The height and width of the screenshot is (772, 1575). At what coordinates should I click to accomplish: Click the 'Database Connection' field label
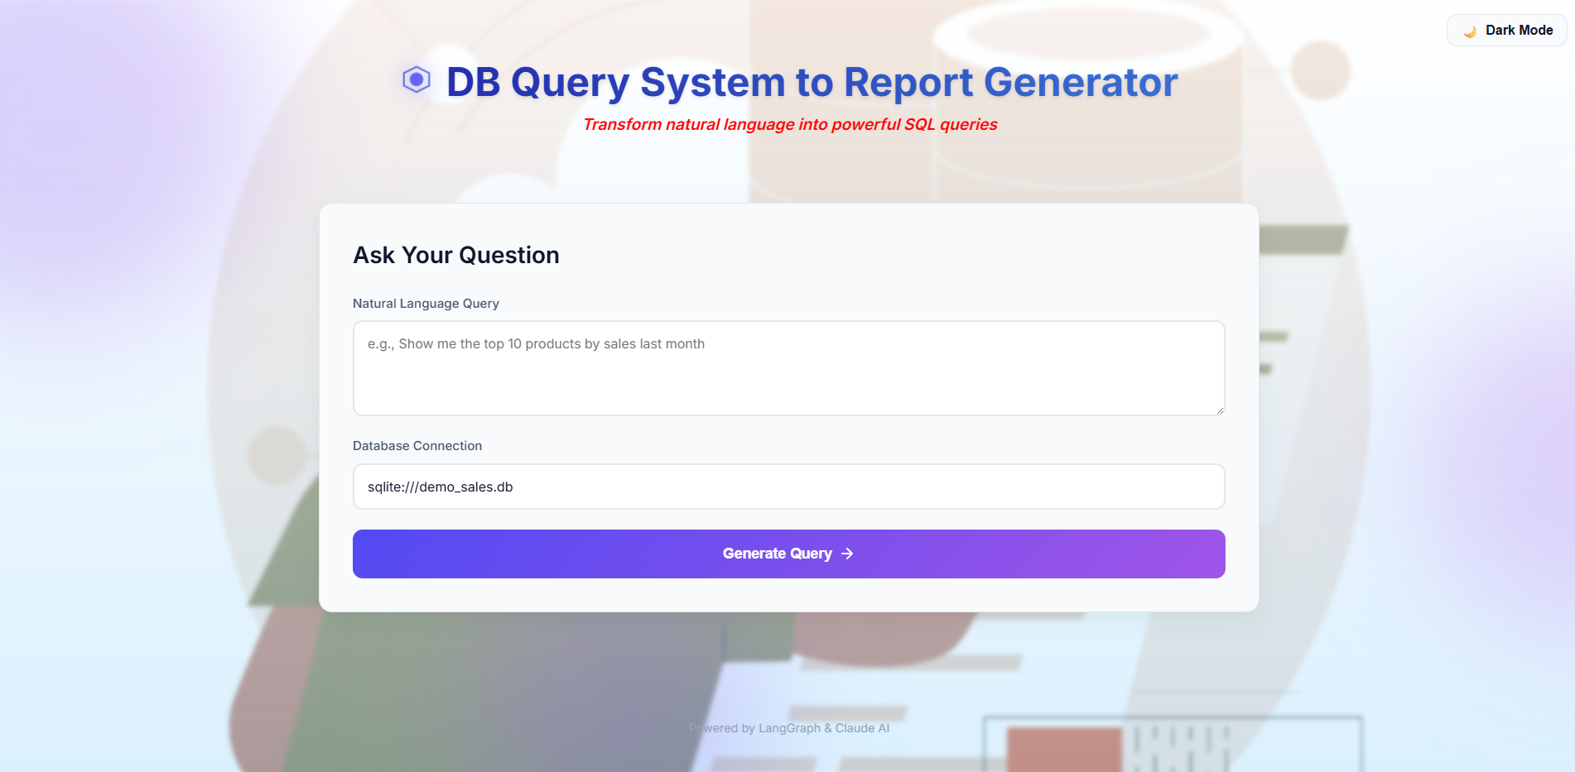click(417, 446)
